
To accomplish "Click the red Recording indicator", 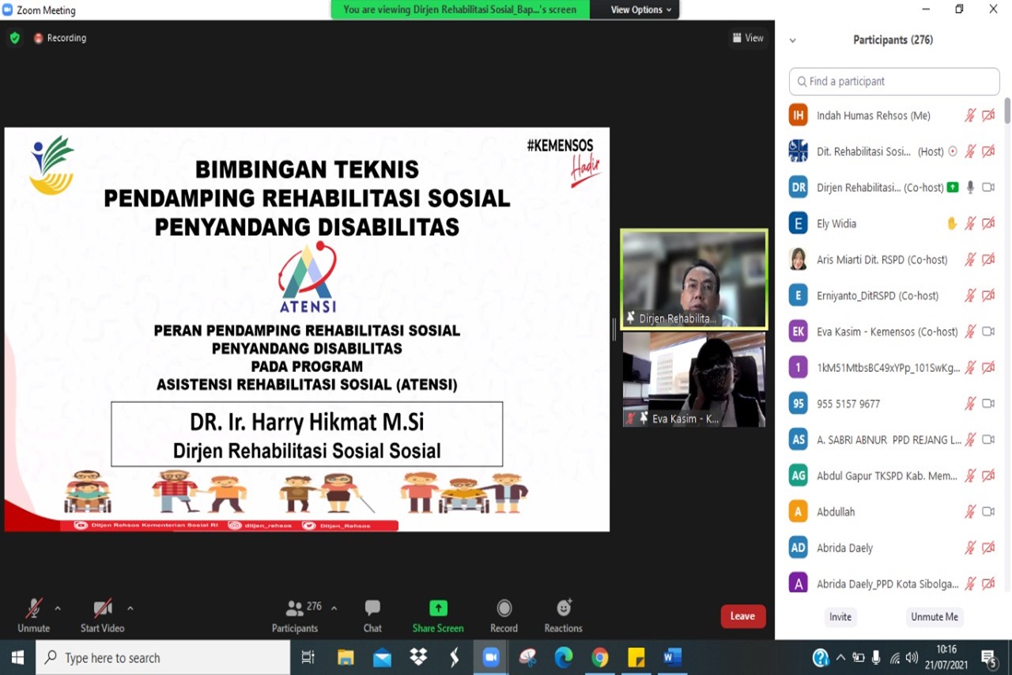I will pyautogui.click(x=60, y=38).
